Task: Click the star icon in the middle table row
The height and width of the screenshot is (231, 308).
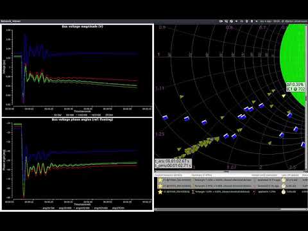Action: 160,186
